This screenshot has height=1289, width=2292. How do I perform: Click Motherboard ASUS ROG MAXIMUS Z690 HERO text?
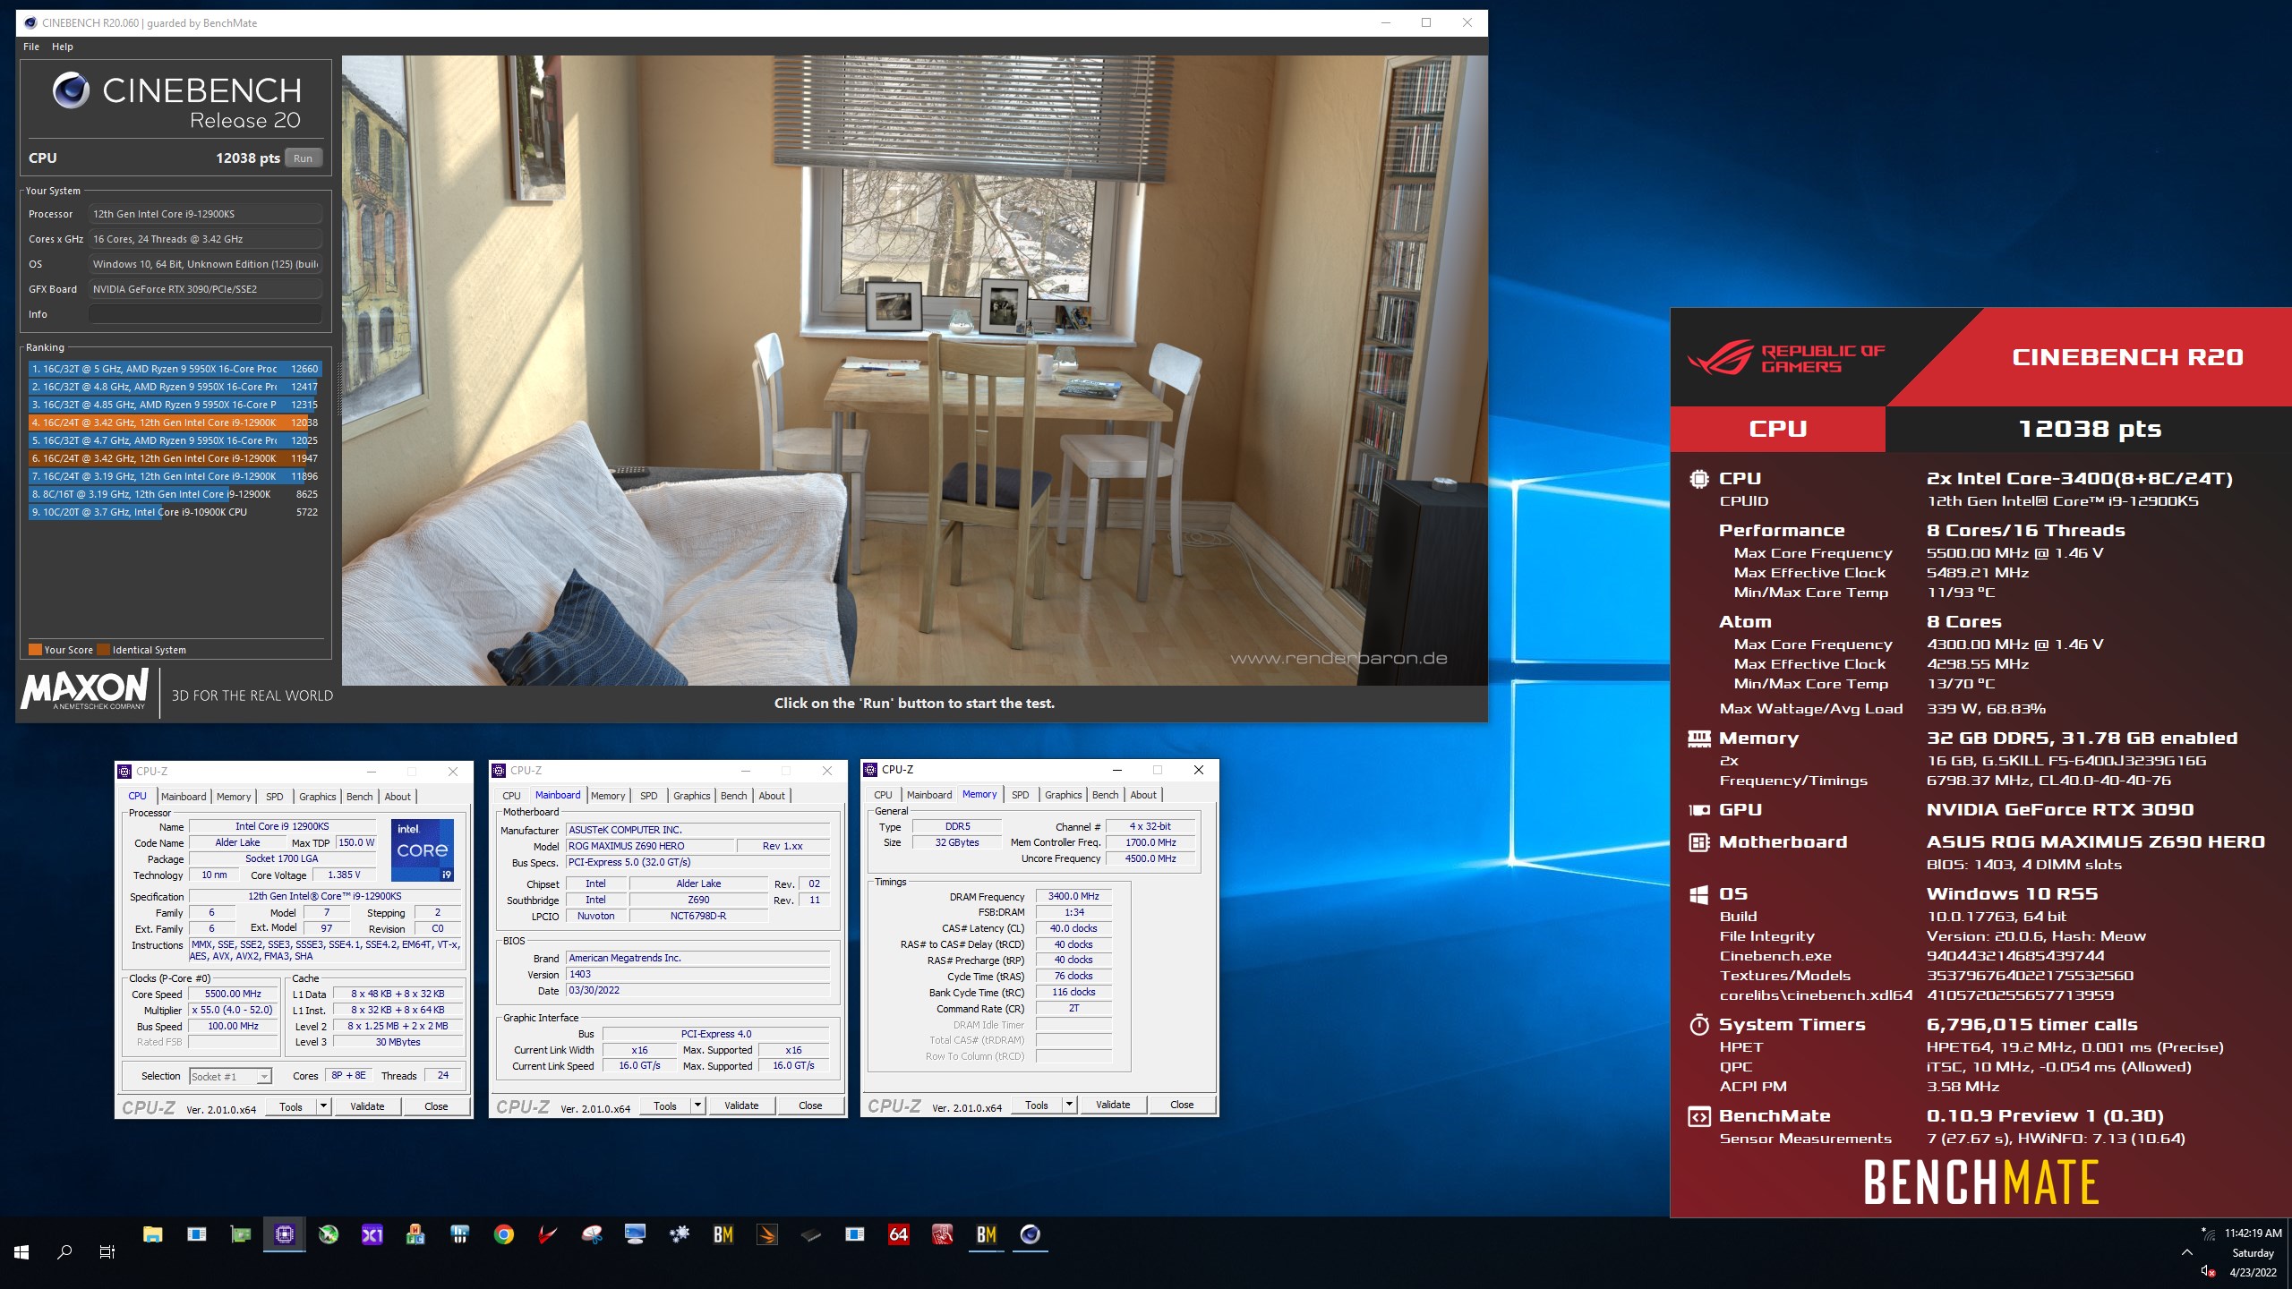pyautogui.click(x=2096, y=841)
